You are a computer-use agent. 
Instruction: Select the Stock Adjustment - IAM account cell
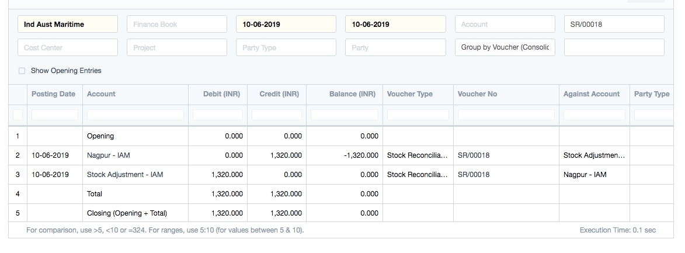point(125,175)
